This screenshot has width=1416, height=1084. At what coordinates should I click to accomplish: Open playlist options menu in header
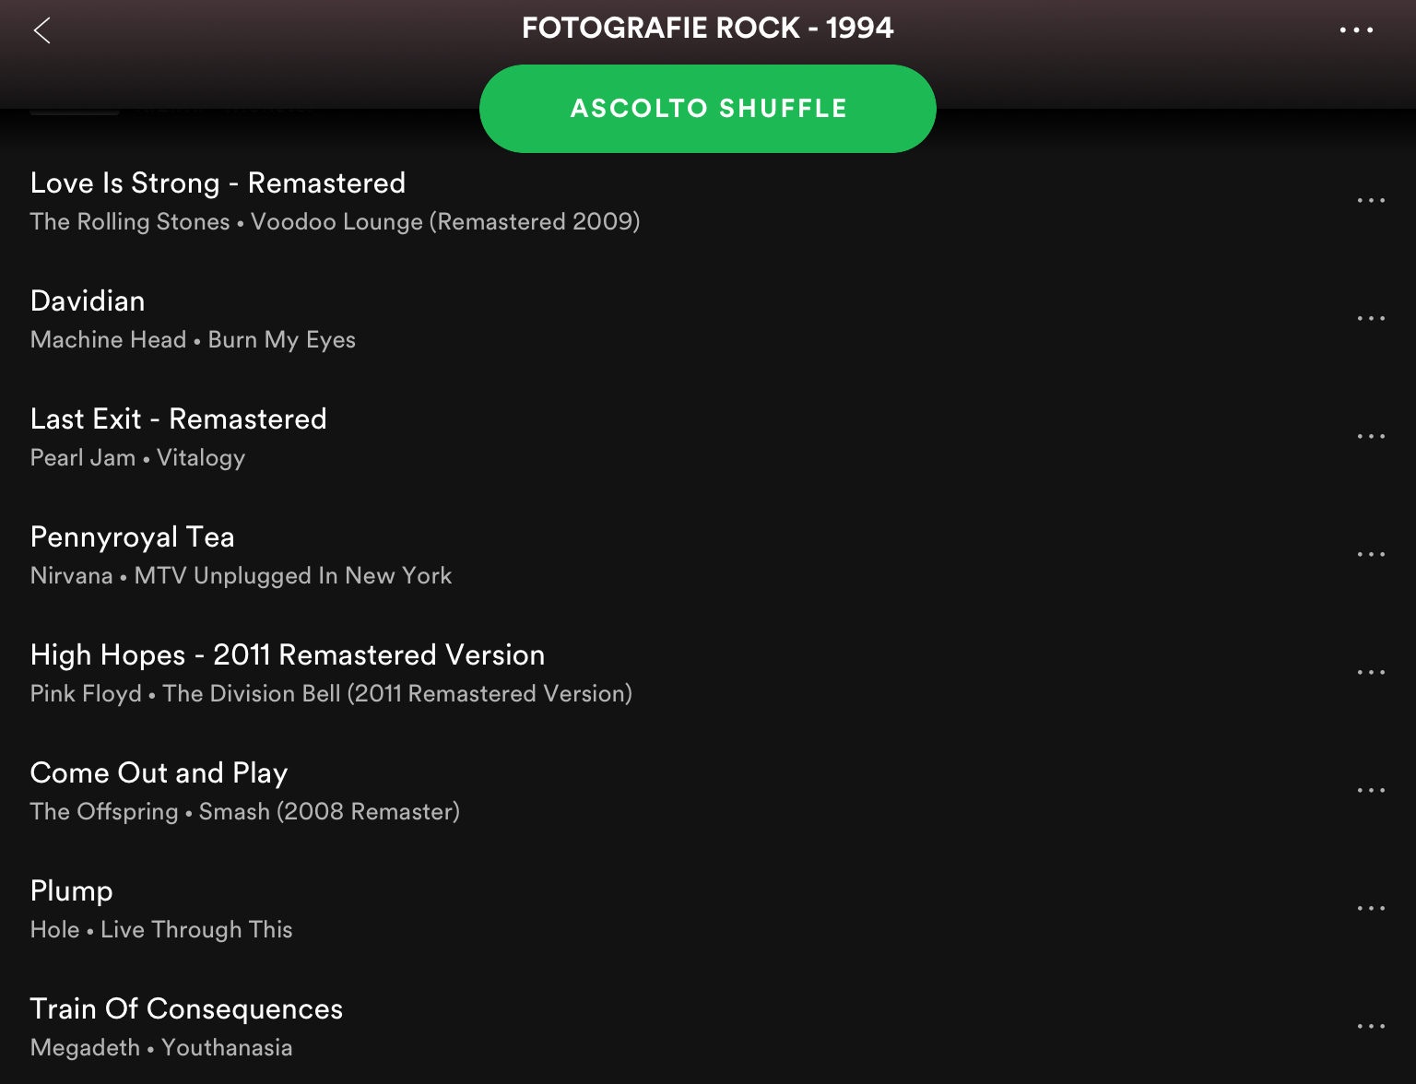click(x=1356, y=30)
